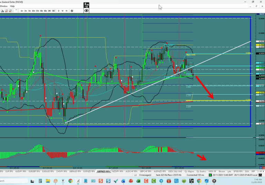Switch to the USDX RF tab
Screen dimensions: 265x185
[x=212, y=171]
